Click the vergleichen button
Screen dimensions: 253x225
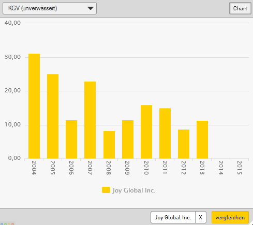230,217
